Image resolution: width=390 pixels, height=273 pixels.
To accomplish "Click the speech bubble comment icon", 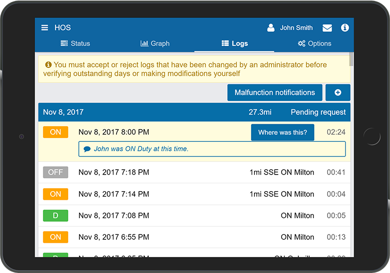I will pyautogui.click(x=87, y=149).
